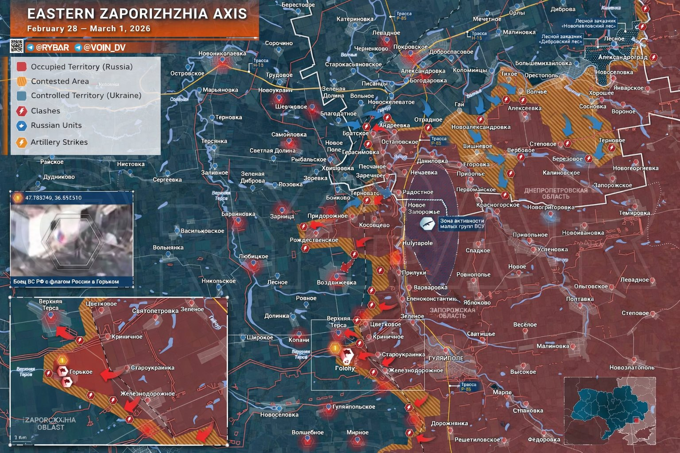This screenshot has height=453, width=680.
Task: Select the Clashes icon in the legend
Action: 21,111
